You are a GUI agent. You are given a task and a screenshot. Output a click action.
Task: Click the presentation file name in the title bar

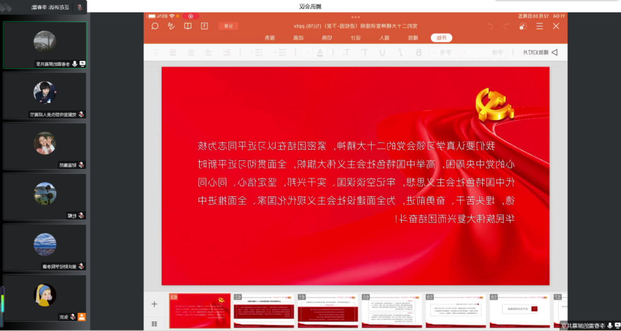click(356, 26)
